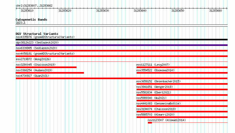Screen dimensions: 235x133
Task: Open nsv4058181 gnomADStructuralVariants label
Action: pyautogui.click(x=45, y=54)
